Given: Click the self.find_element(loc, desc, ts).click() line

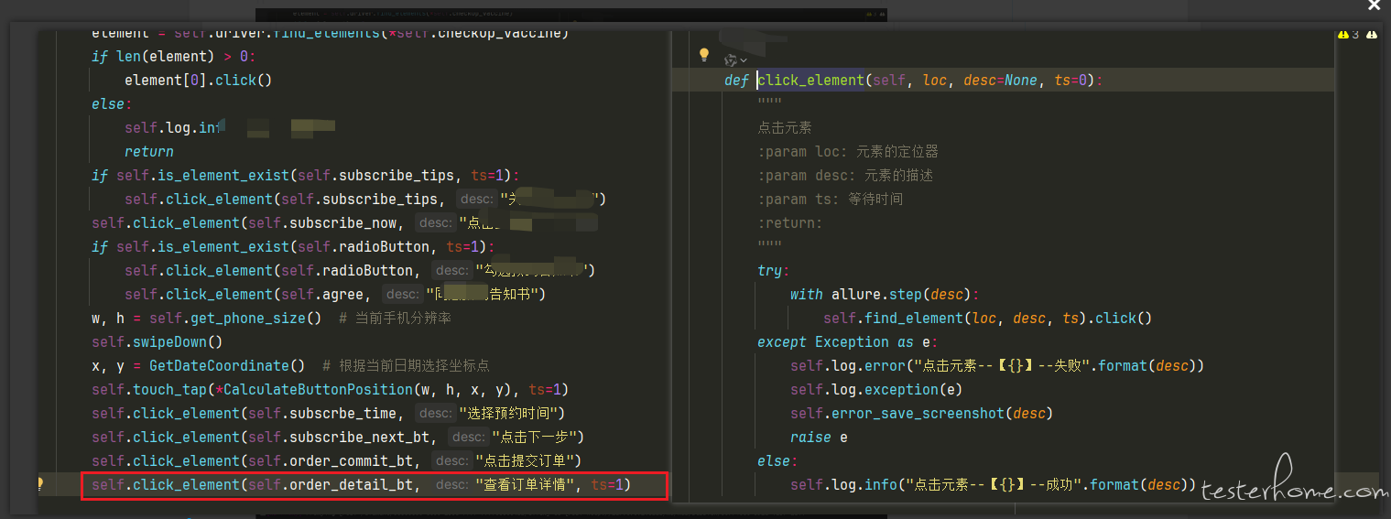Looking at the screenshot, I should coord(987,318).
